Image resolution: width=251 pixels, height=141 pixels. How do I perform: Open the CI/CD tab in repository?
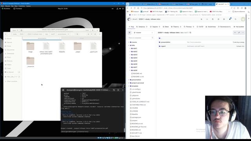200,27
